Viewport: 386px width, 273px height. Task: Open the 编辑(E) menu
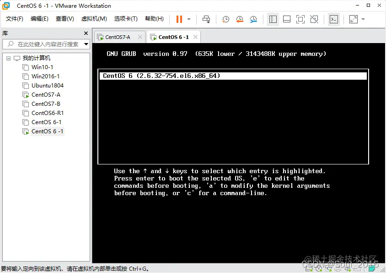coord(39,19)
